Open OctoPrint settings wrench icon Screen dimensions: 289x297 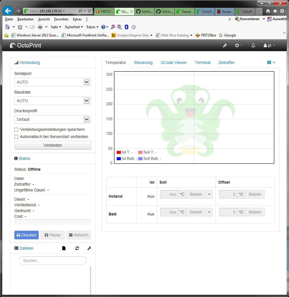225,45
